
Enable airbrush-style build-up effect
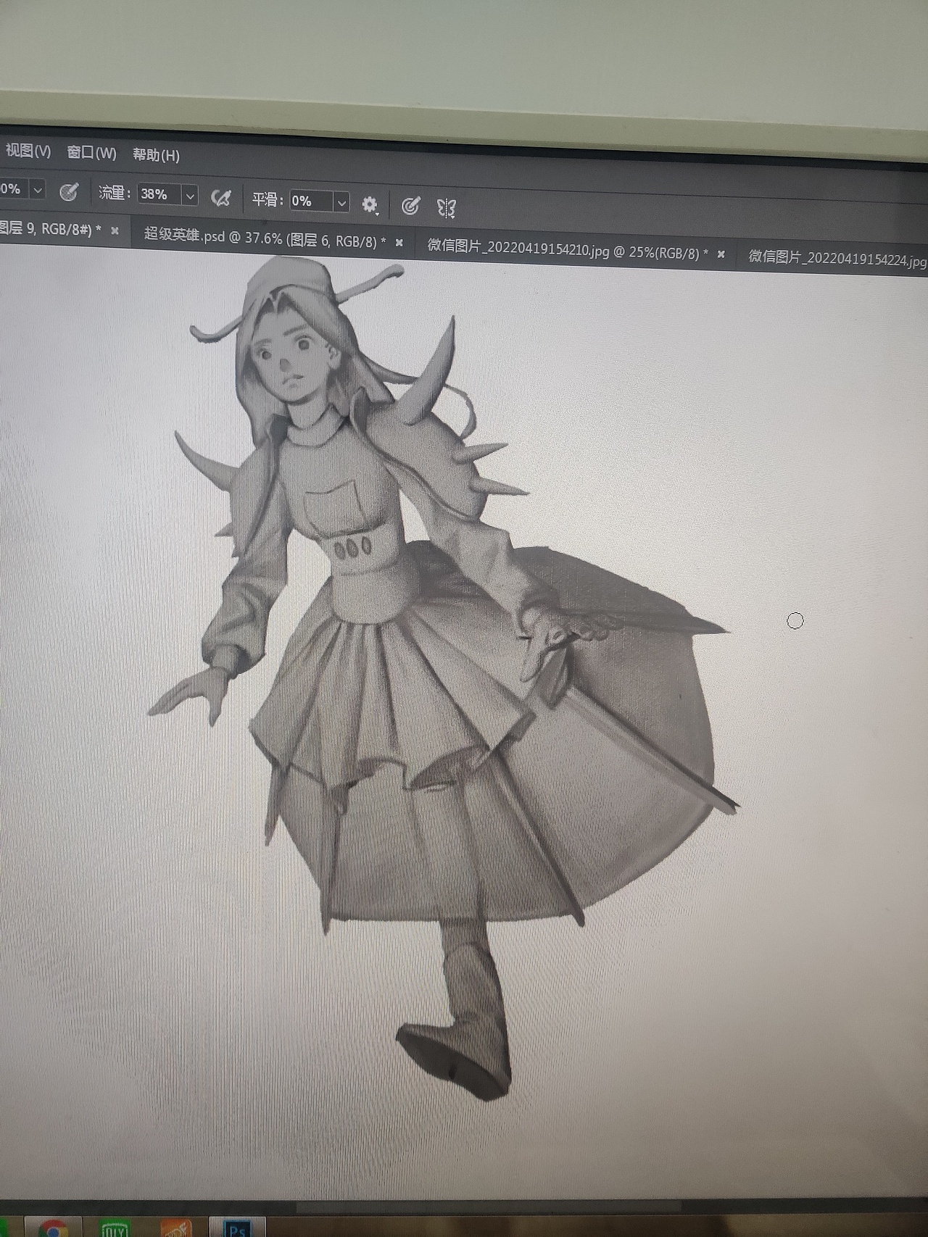point(221,197)
